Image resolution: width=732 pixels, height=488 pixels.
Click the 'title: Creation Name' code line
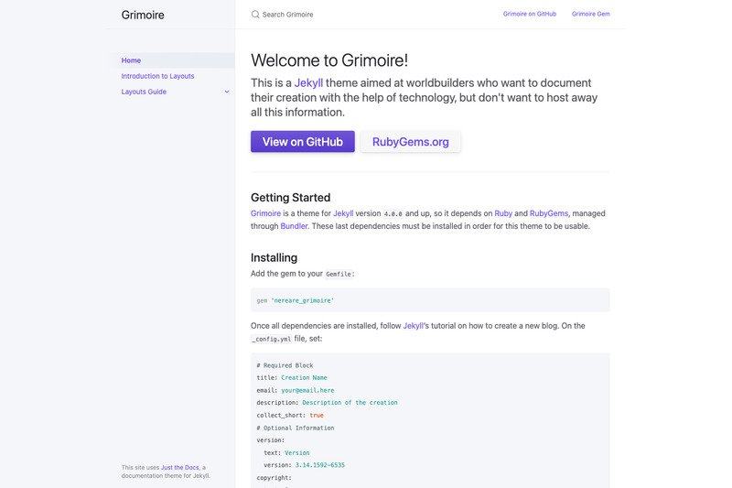tap(292, 378)
